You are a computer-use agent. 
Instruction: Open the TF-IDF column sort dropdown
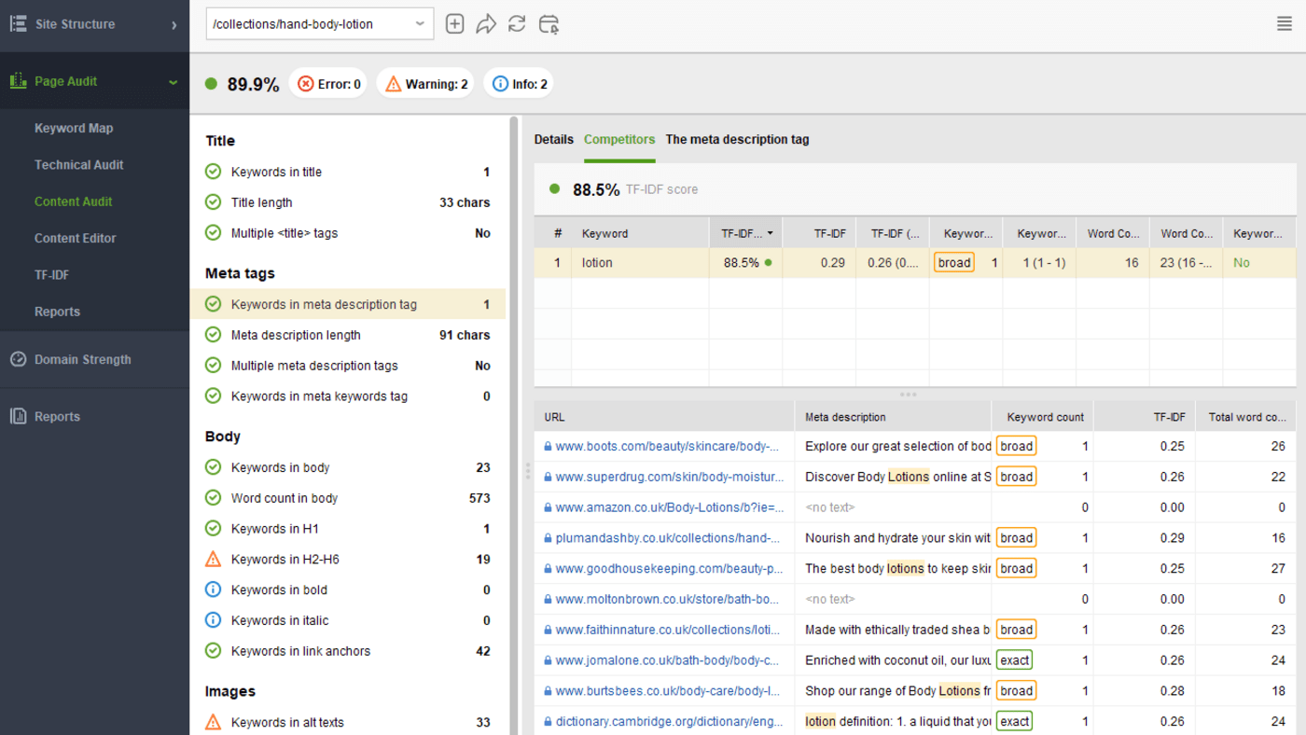click(x=771, y=232)
